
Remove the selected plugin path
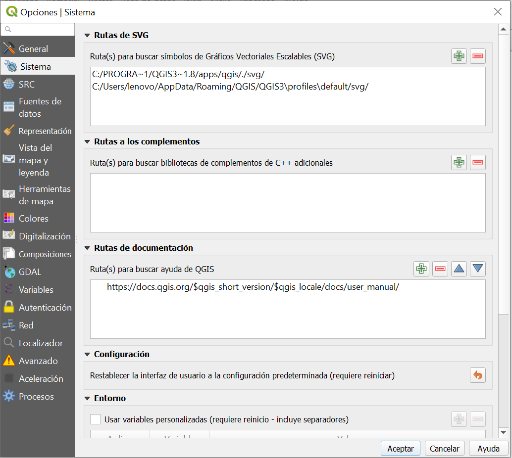[477, 162]
